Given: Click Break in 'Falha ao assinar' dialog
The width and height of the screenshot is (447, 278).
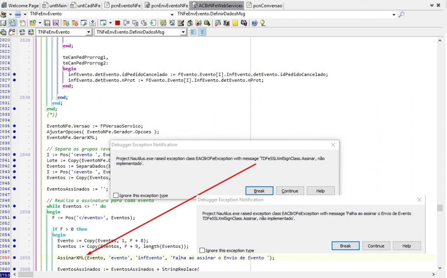Looking at the screenshot, I should pyautogui.click(x=345, y=246).
